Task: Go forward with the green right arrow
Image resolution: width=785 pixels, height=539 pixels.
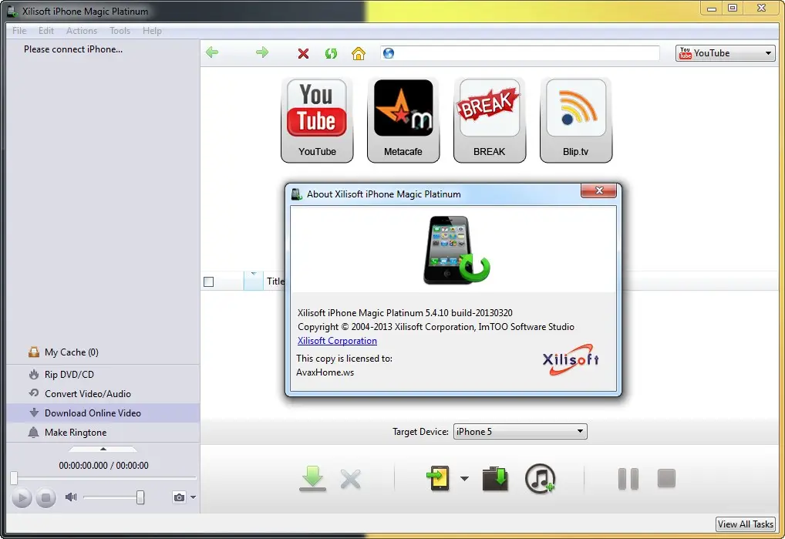Action: 262,52
